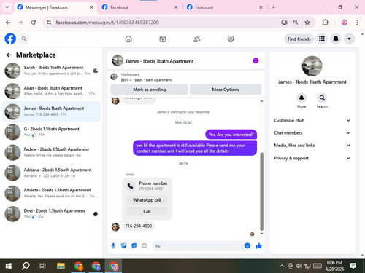The height and width of the screenshot is (273, 365).
Task: Expand the Privacy & support section
Action: (x=312, y=158)
